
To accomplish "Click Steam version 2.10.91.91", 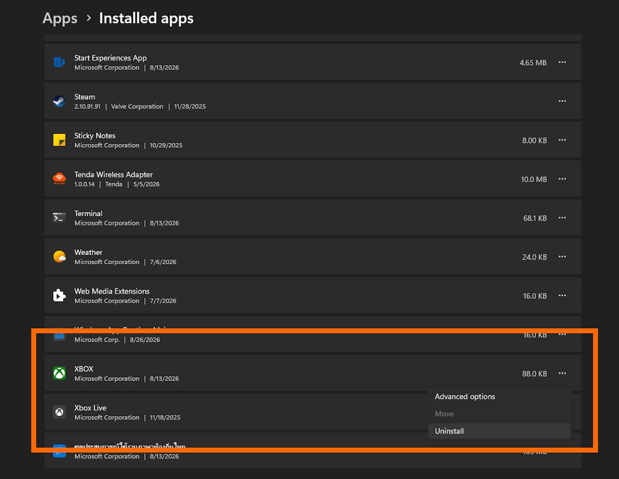I will pos(87,106).
